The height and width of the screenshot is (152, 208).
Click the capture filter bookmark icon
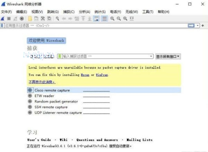point(60,56)
